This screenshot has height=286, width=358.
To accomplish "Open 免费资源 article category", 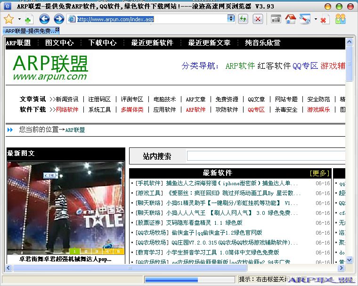I will [x=227, y=99].
